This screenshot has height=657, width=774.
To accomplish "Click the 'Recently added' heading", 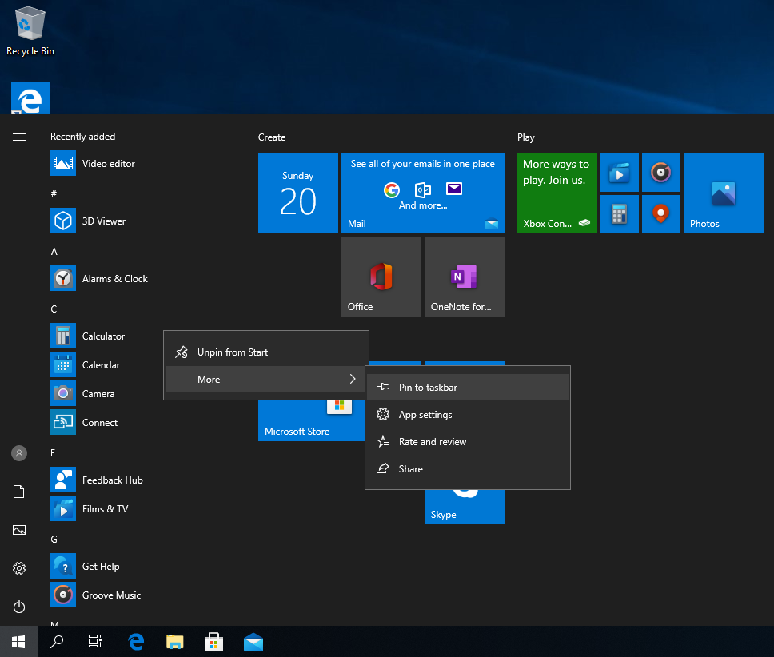I will tap(82, 137).
